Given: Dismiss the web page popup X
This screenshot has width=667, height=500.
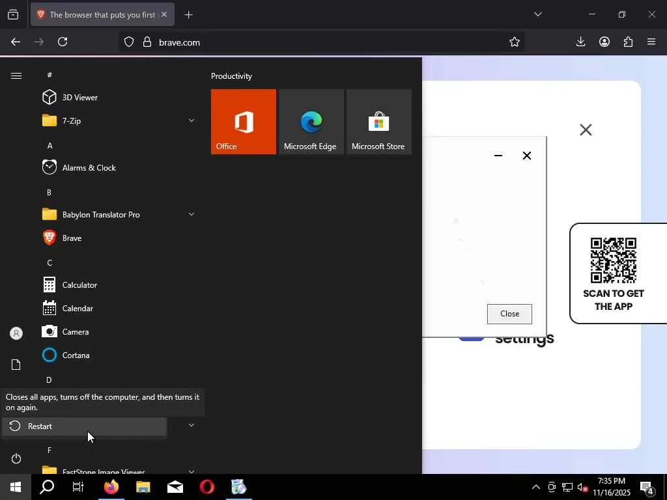Looking at the screenshot, I should point(586,130).
